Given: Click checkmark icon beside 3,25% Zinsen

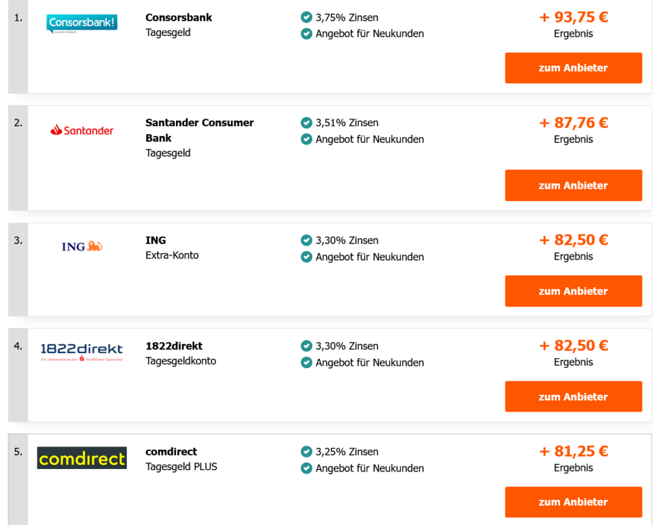Looking at the screenshot, I should point(306,452).
